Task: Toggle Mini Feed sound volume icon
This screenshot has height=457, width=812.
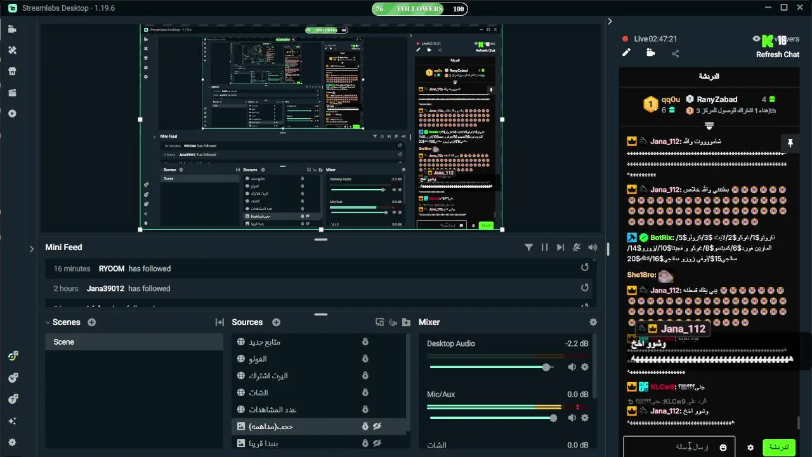Action: (x=593, y=248)
